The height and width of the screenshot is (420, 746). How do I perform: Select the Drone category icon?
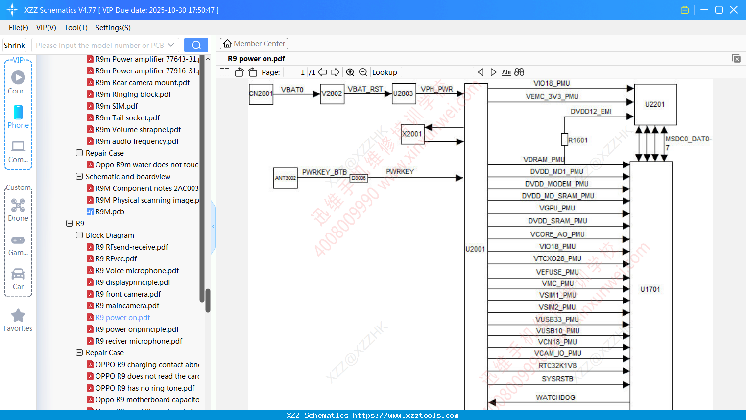click(18, 210)
